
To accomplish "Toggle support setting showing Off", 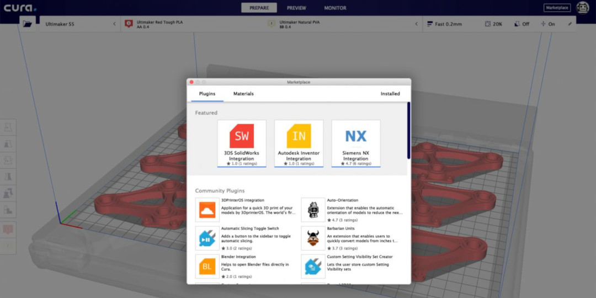I will [522, 24].
